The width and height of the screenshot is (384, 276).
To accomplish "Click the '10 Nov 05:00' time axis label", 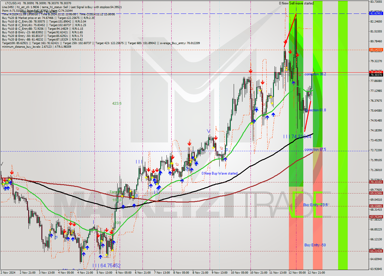I will click(x=239, y=273).
